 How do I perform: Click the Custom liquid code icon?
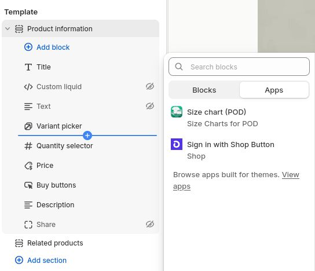(x=28, y=87)
